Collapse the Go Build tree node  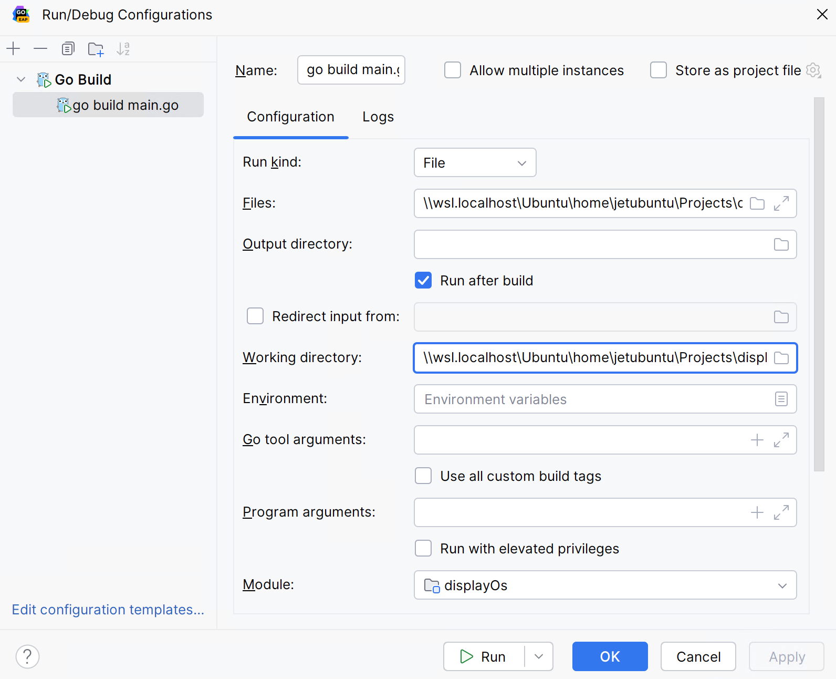pyautogui.click(x=21, y=79)
